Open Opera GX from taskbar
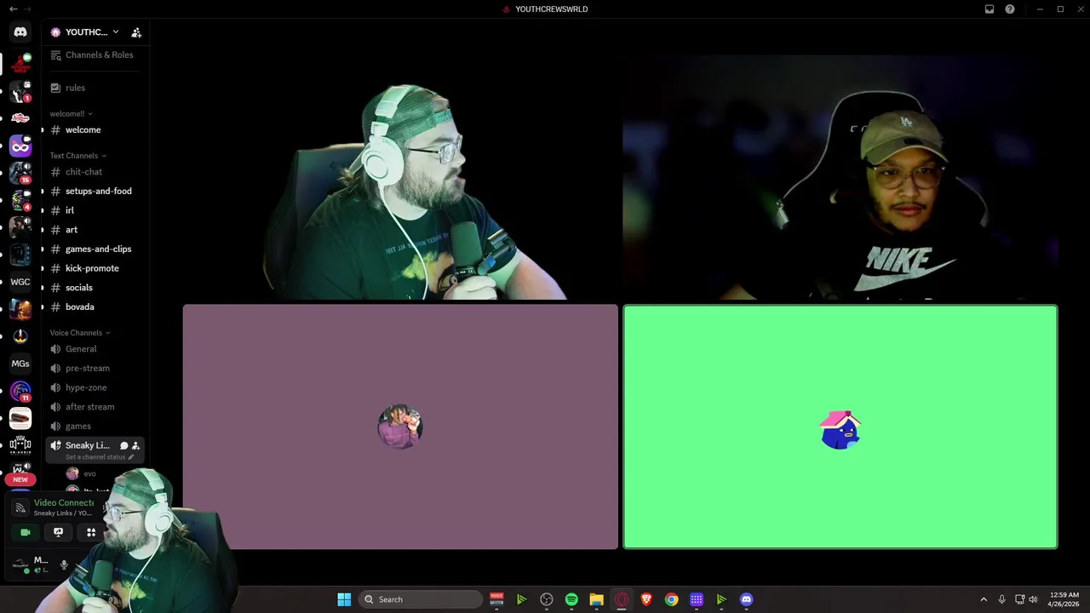This screenshot has height=613, width=1090. [622, 599]
